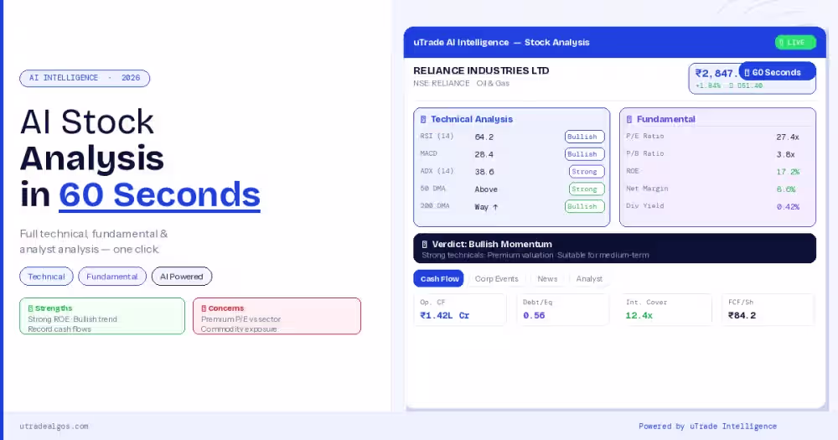Click the green icon beside Strengths
The width and height of the screenshot is (838, 440).
(x=30, y=308)
